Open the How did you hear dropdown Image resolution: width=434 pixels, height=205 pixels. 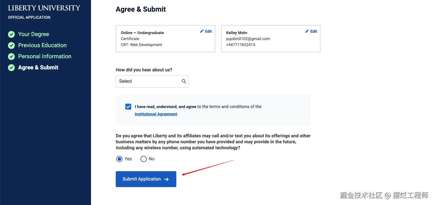click(148, 81)
